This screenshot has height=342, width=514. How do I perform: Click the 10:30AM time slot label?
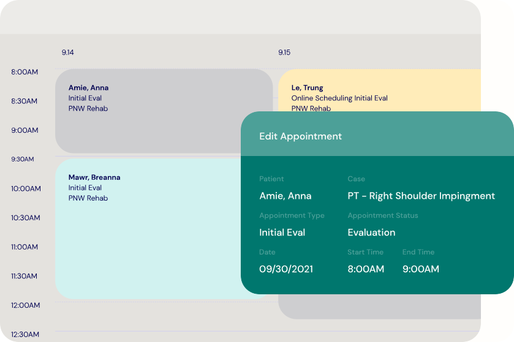(26, 218)
